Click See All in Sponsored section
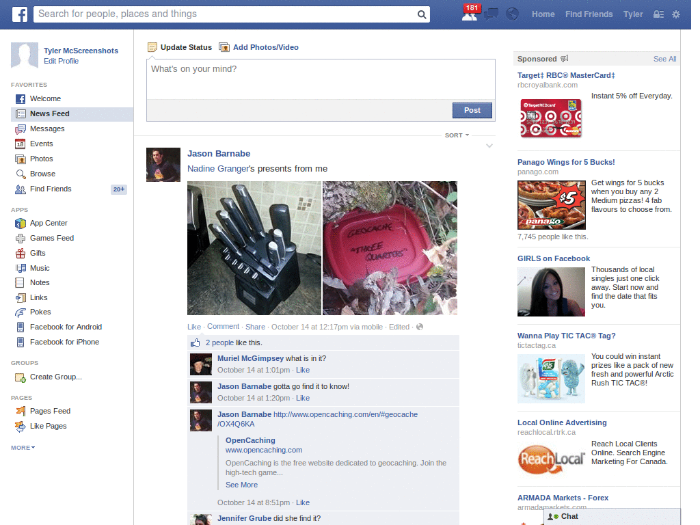Viewport: 700px width, 525px height. pos(664,59)
